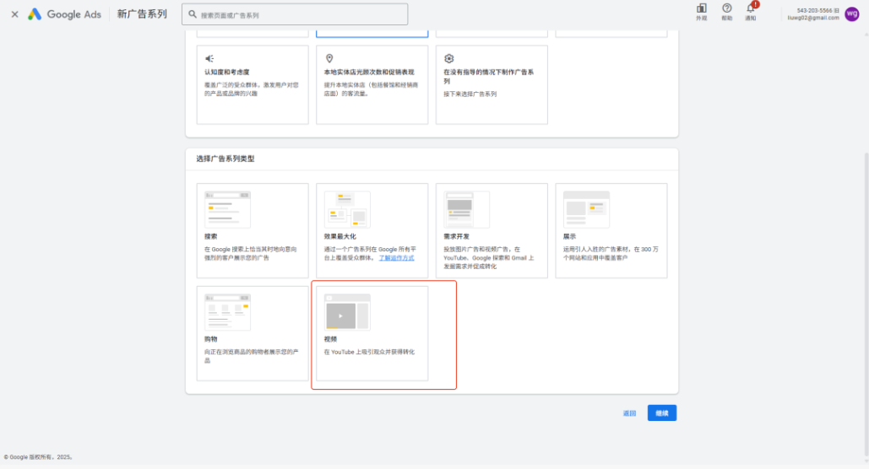Click the purple account avatar
The width and height of the screenshot is (869, 469).
852,13
